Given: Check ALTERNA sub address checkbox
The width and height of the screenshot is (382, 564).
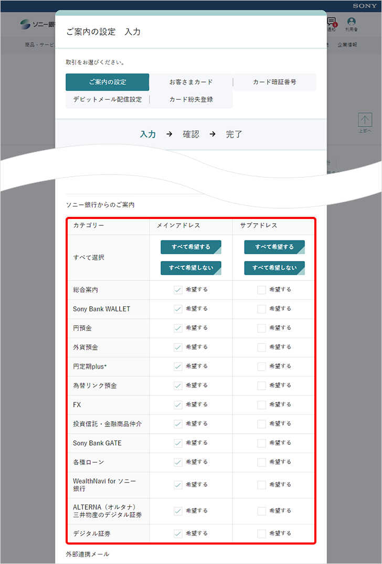Looking at the screenshot, I should click(x=262, y=511).
